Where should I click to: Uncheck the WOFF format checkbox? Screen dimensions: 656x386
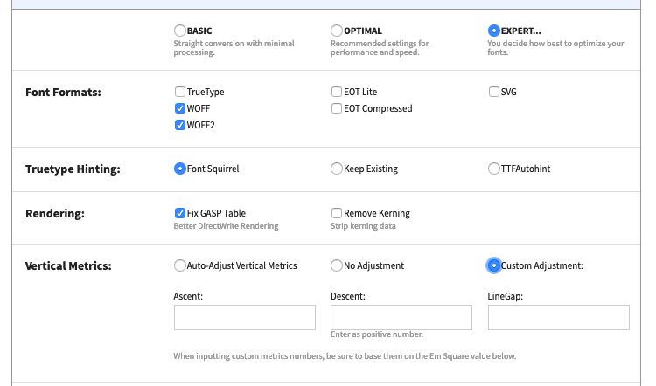point(180,108)
